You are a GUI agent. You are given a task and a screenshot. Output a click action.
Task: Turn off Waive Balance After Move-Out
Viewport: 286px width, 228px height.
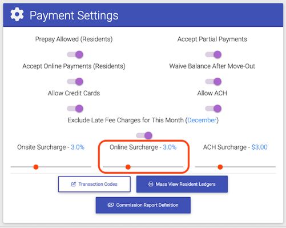tap(214, 82)
